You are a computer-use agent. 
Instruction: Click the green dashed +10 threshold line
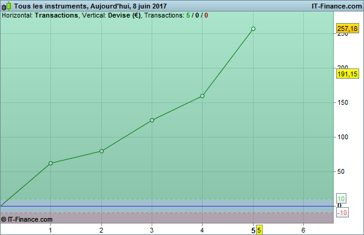[167, 199]
